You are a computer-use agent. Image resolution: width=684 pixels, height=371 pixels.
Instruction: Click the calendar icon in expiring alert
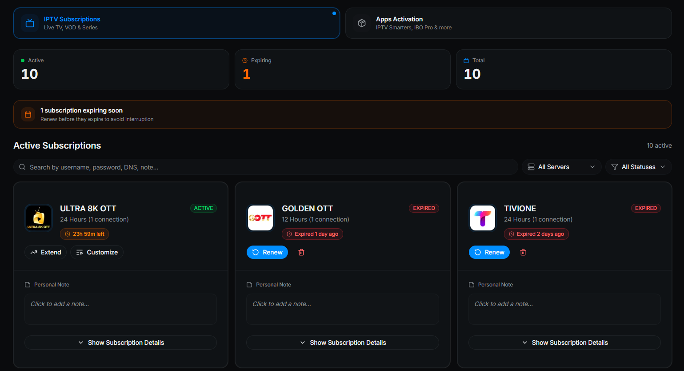click(28, 114)
